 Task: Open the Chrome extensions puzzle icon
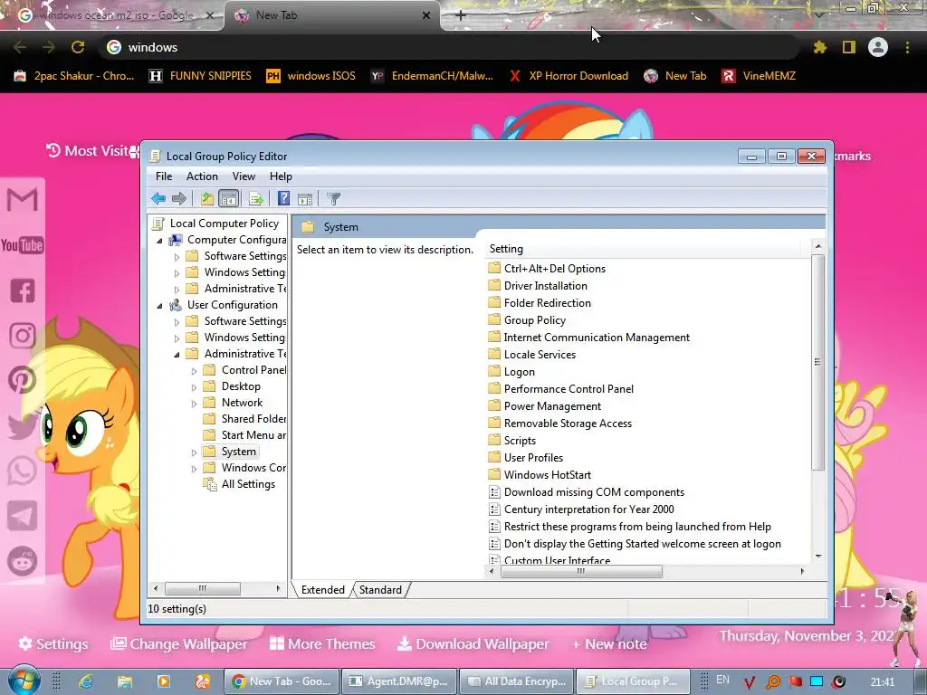[x=819, y=47]
